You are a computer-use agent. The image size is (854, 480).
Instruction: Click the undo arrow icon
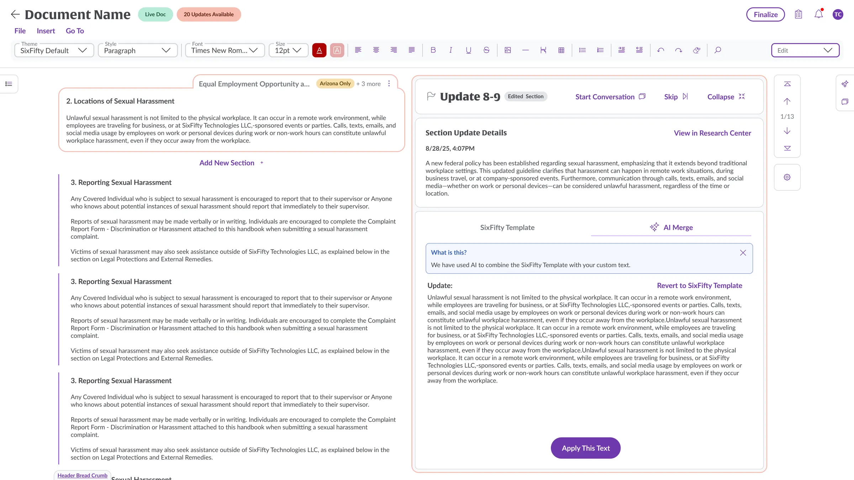(x=661, y=50)
